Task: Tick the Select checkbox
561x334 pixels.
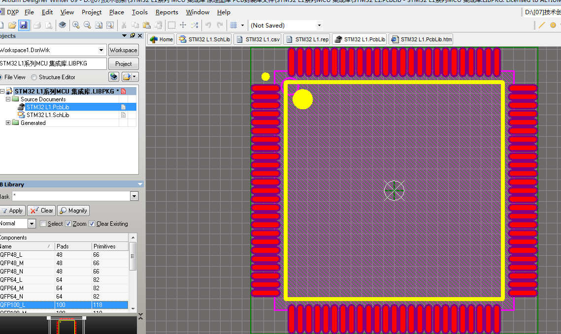Action: [x=43, y=224]
